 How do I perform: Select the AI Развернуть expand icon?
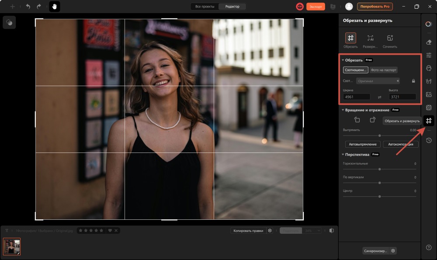pyautogui.click(x=370, y=38)
